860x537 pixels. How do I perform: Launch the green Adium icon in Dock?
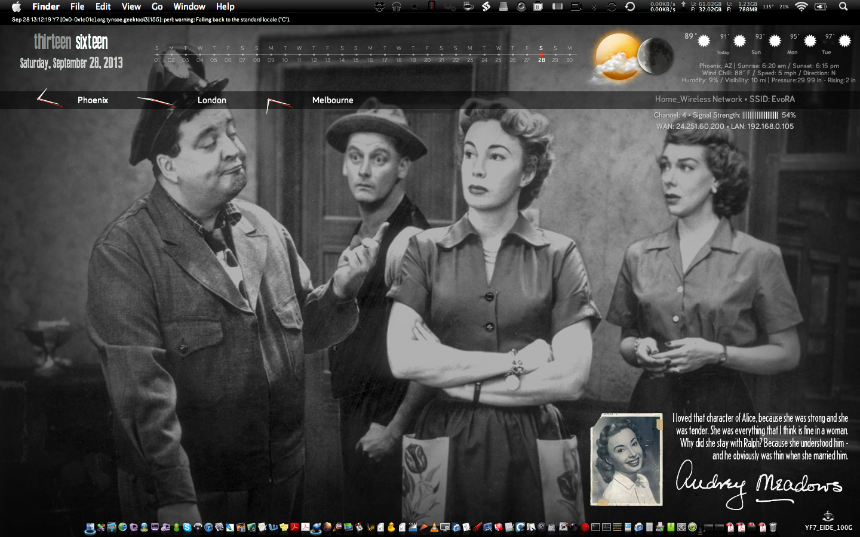[176, 527]
